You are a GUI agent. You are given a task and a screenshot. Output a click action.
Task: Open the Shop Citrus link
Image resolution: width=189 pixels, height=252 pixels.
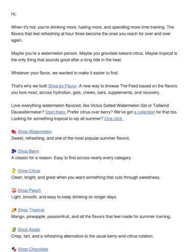(x=29, y=171)
